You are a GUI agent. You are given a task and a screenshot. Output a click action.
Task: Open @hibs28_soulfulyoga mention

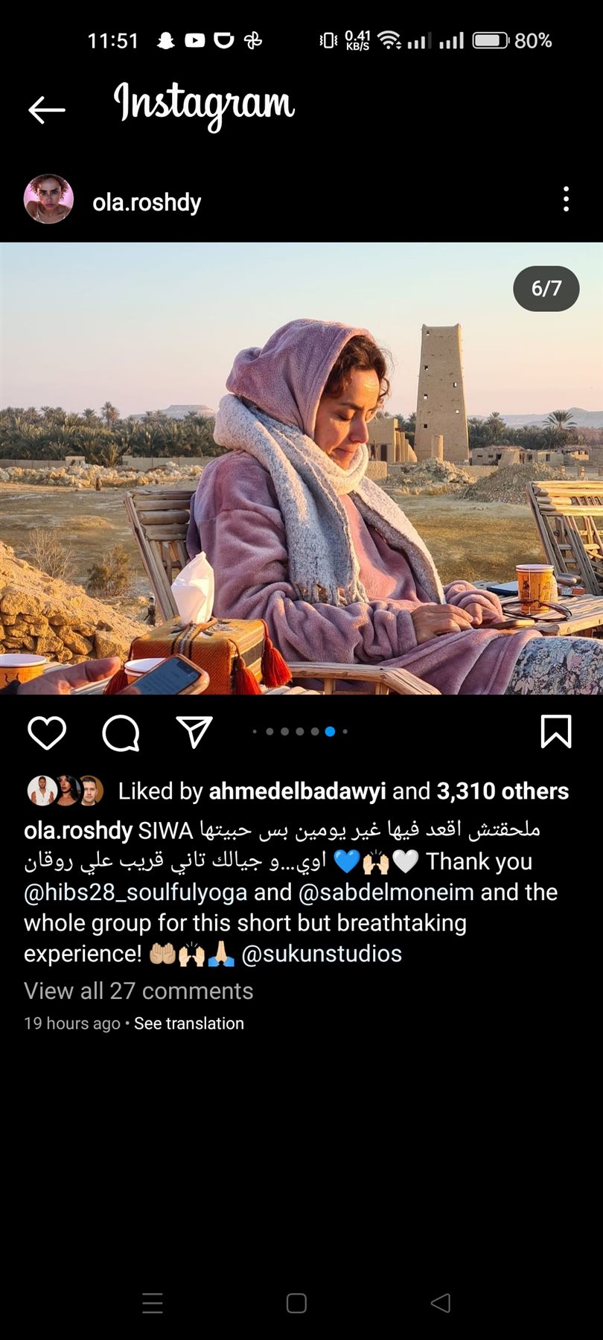pyautogui.click(x=135, y=892)
